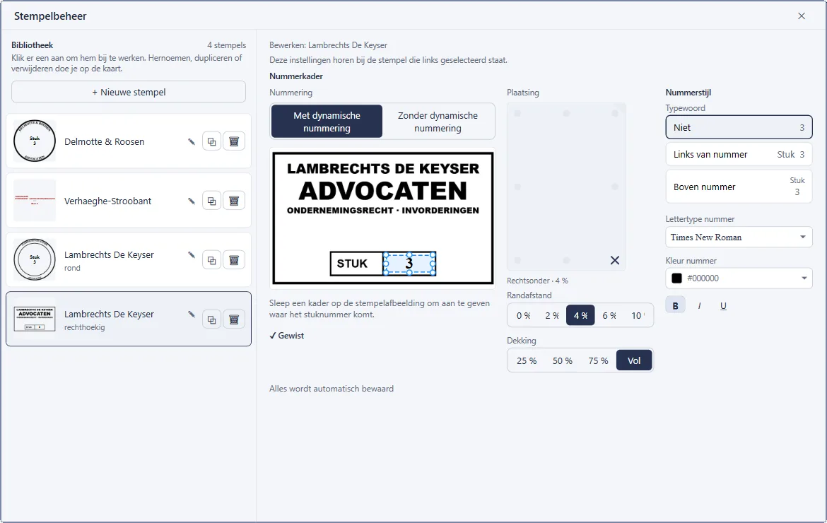Select the Verhaeghe-Stroobant stamp thumbnail

click(35, 200)
